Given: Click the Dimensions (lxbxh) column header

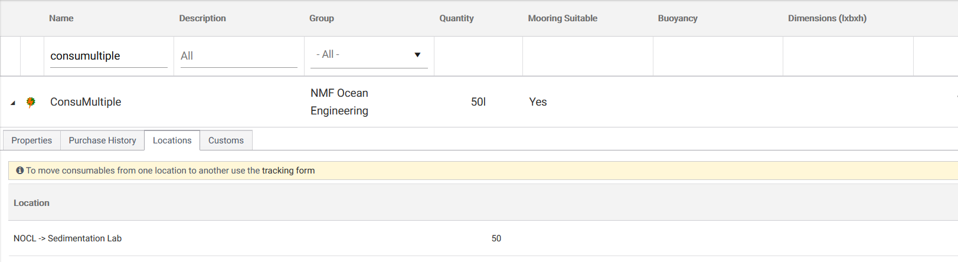Looking at the screenshot, I should [827, 18].
